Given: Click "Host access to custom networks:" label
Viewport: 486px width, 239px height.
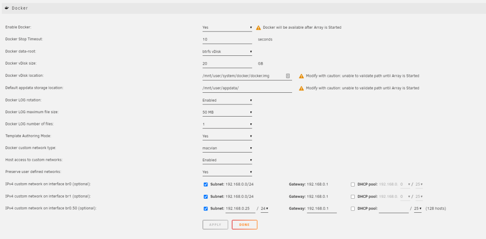Looking at the screenshot, I should [34, 160].
